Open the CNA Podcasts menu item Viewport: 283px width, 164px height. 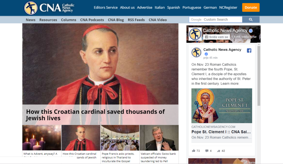coord(92,20)
